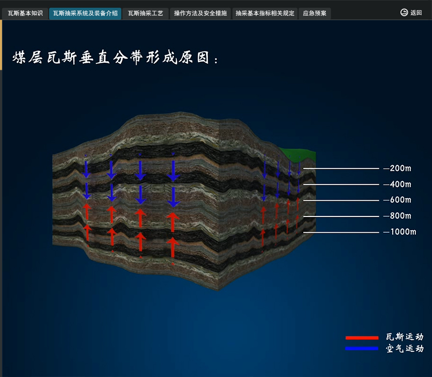Screen dimensions: 432x377
Task: Click the —400m depth label
Action: tap(397, 184)
